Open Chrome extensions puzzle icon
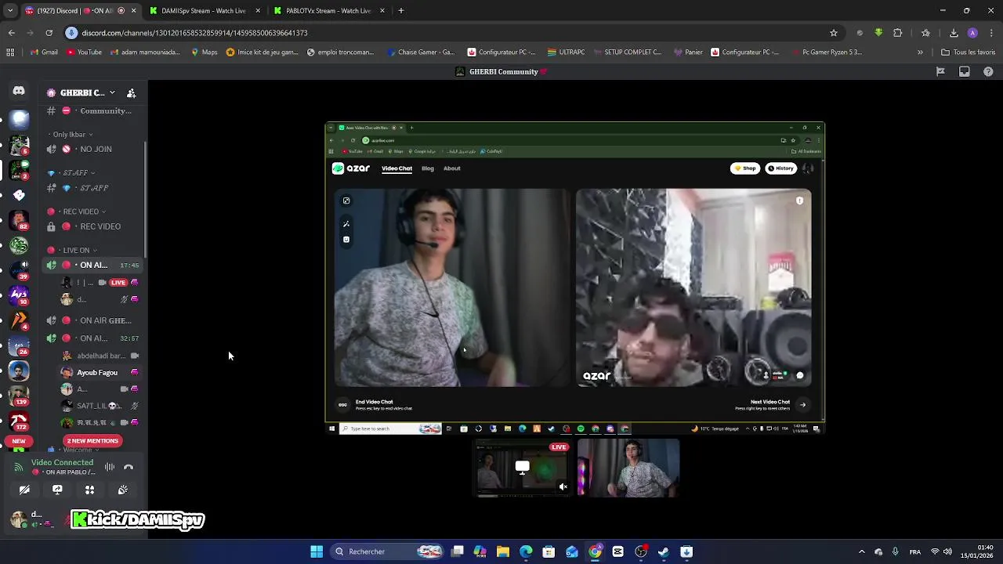The height and width of the screenshot is (564, 1003). 898,33
